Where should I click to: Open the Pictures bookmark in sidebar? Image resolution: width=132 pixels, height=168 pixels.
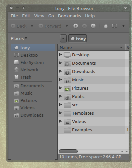point(33,101)
